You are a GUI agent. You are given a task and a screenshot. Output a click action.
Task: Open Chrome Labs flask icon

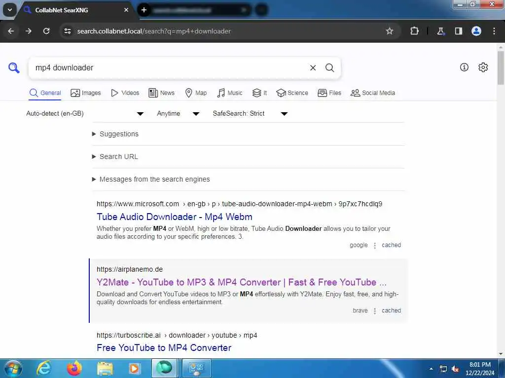(x=440, y=31)
